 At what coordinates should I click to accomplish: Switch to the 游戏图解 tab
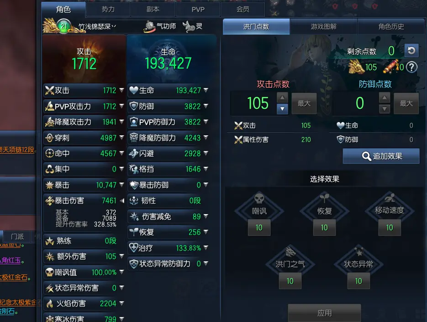[323, 27]
